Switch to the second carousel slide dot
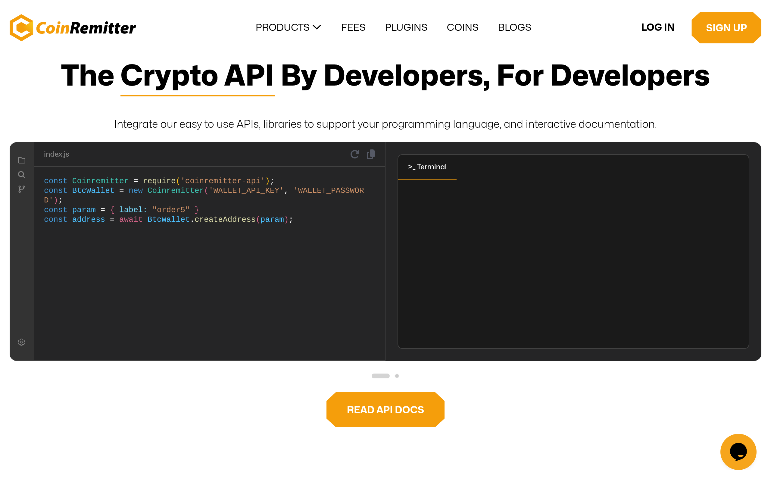The height and width of the screenshot is (482, 771). click(397, 376)
